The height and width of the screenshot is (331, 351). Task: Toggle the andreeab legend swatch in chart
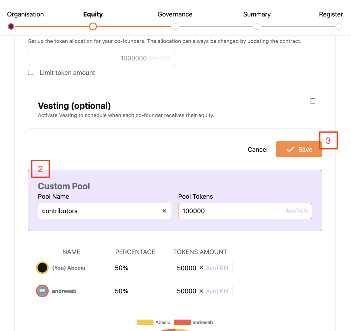pos(182,322)
